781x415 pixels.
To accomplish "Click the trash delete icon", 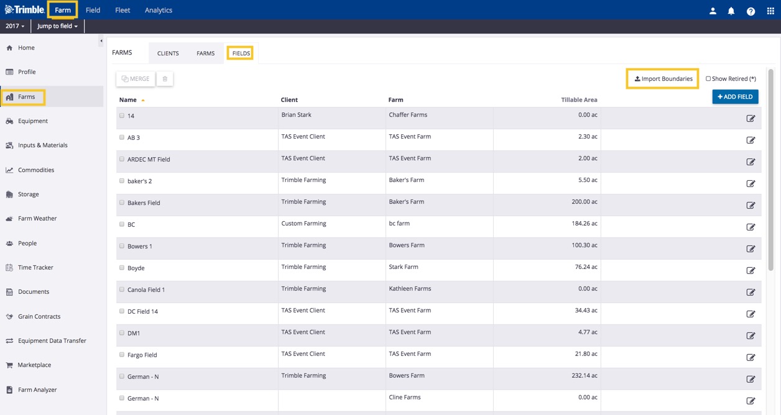I will (x=165, y=79).
